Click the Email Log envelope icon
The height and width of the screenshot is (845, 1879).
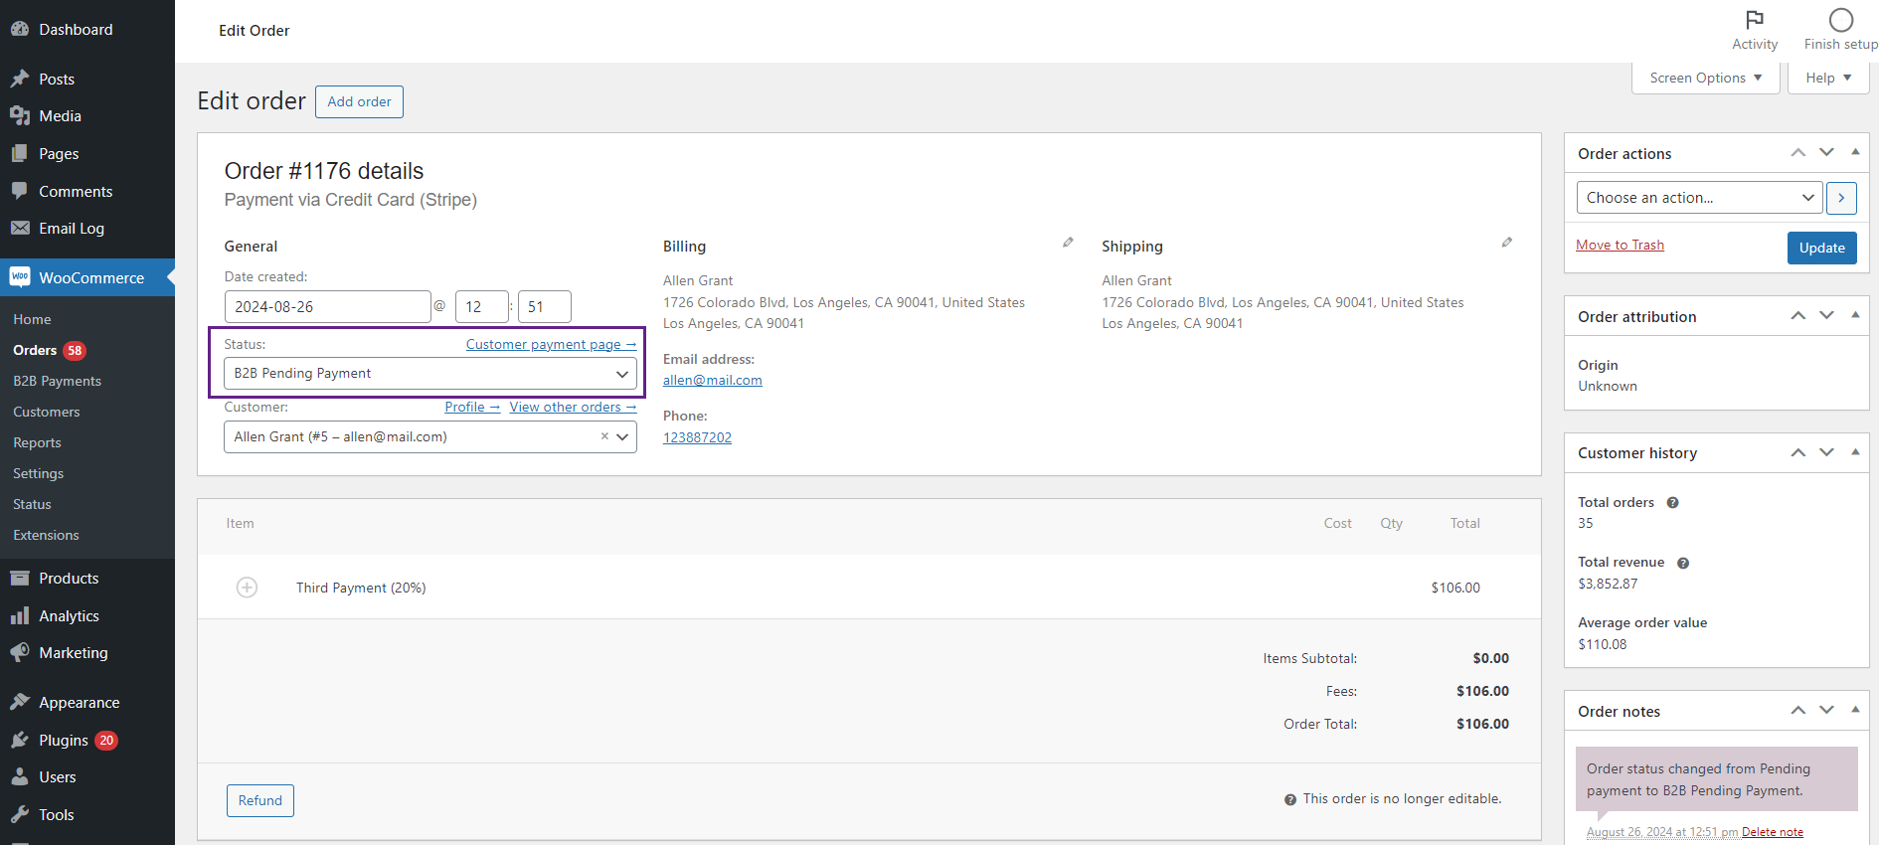click(20, 228)
